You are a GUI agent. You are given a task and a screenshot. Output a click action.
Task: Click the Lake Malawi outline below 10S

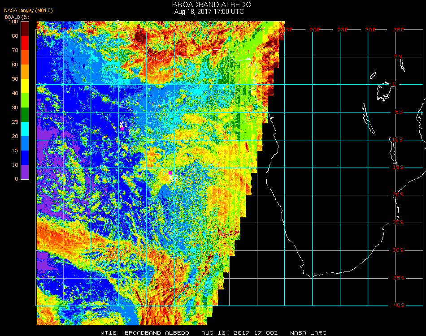coord(393,151)
